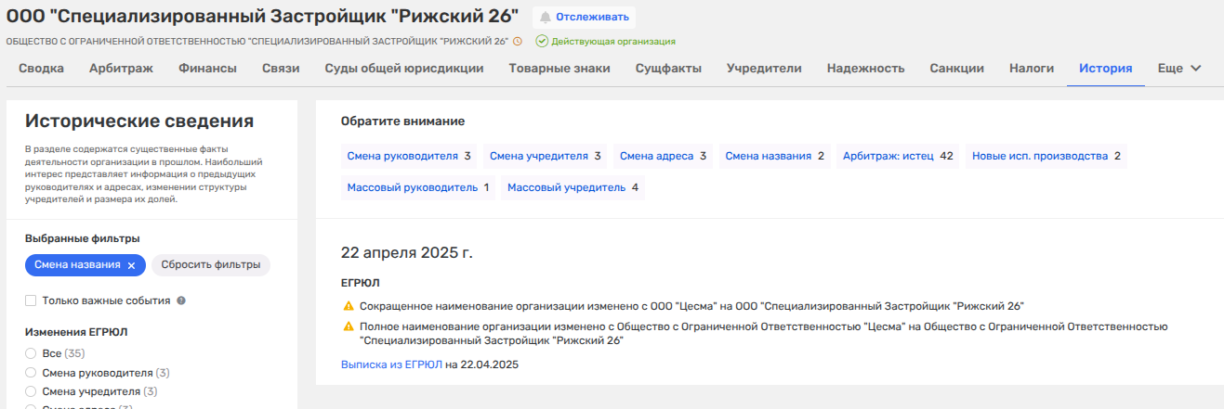The image size is (1224, 409).
Task: Switch to the Финансы tab
Action: pyautogui.click(x=207, y=68)
